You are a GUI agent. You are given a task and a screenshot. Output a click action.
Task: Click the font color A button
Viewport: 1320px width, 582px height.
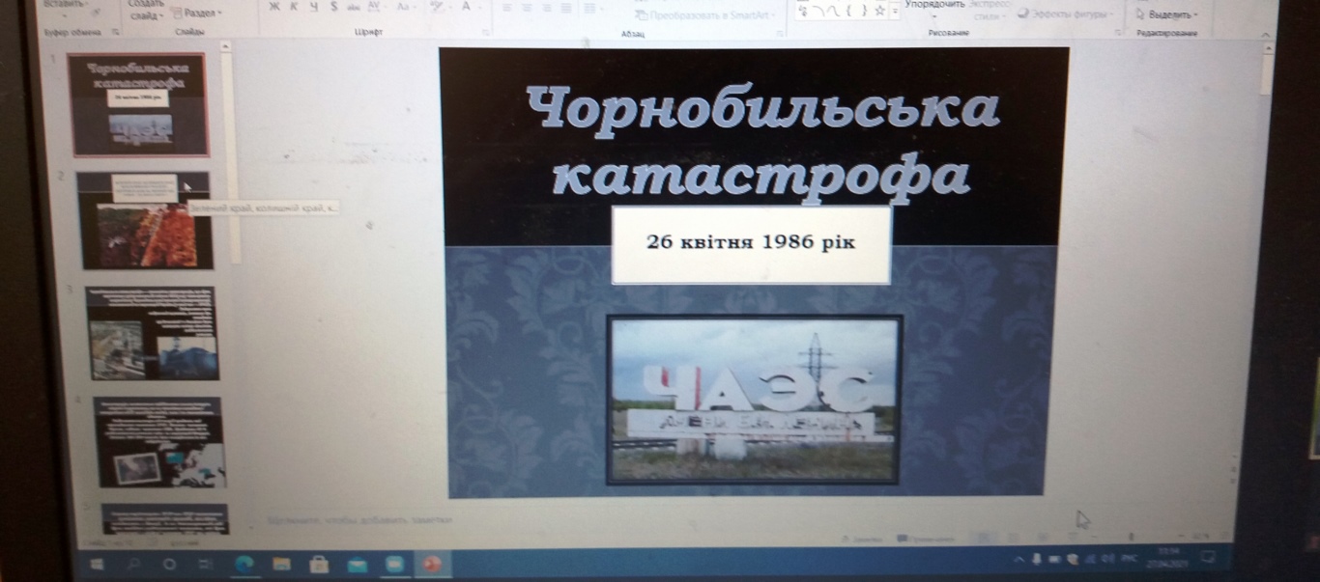pyautogui.click(x=467, y=7)
